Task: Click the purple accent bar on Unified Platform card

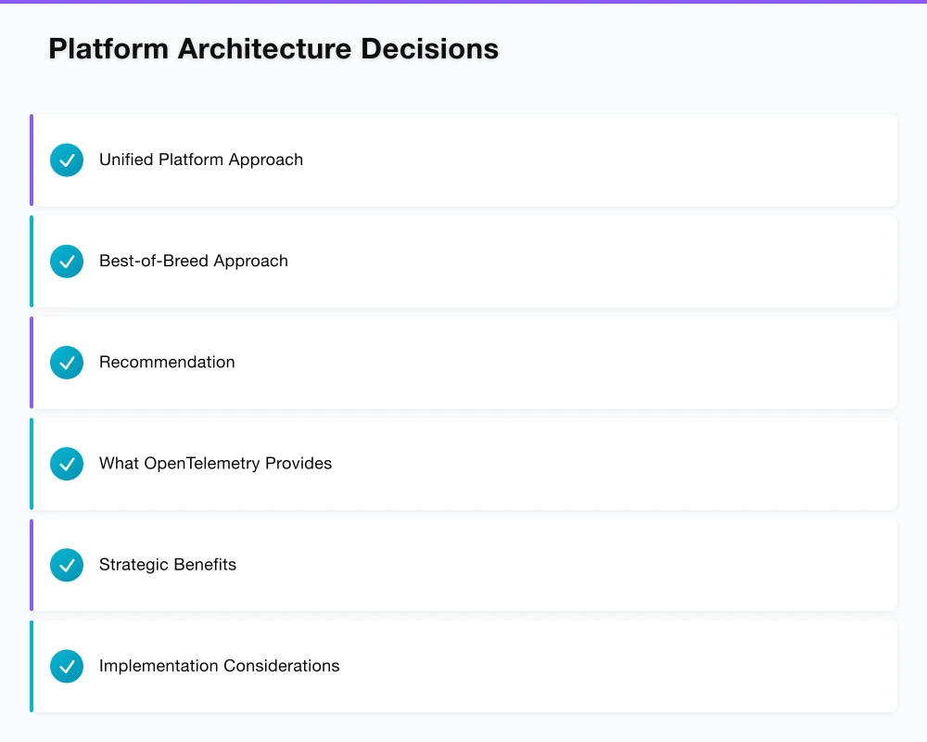Action: coord(32,160)
